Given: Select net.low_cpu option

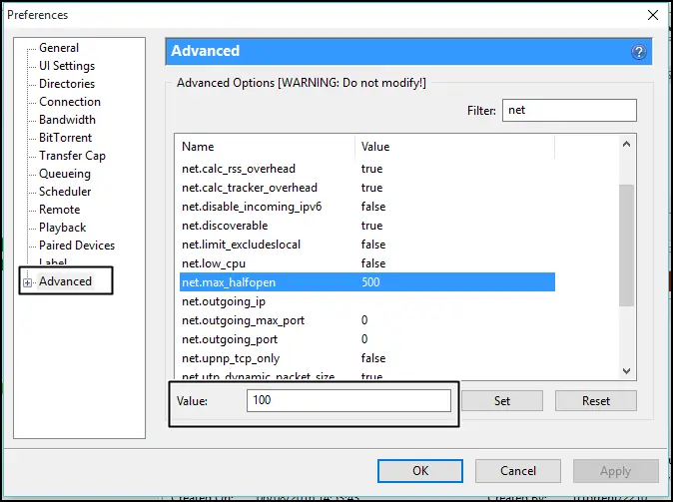Looking at the screenshot, I should [367, 263].
